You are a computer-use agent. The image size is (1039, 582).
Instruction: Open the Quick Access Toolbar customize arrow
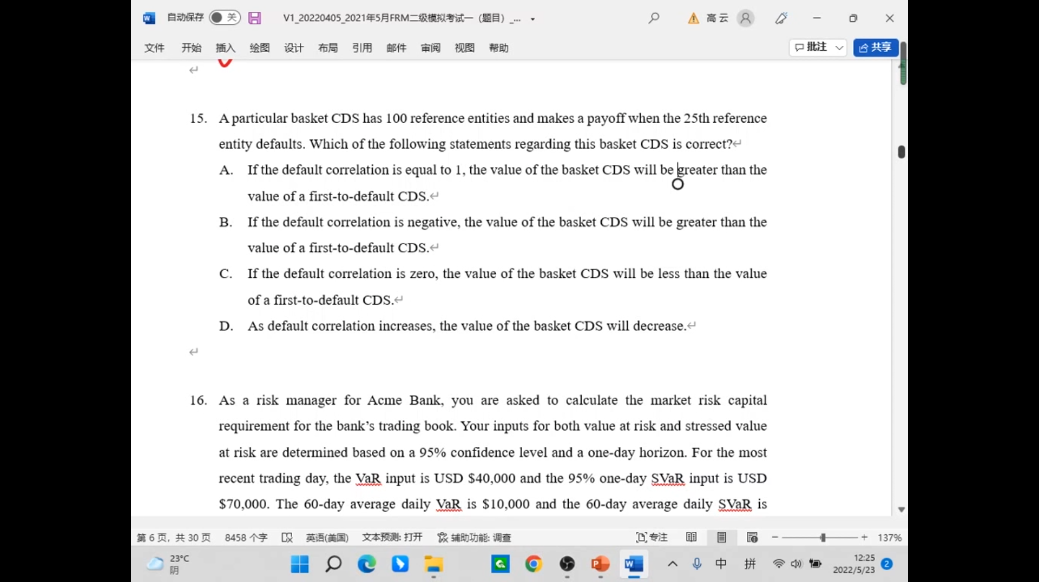pos(533,19)
